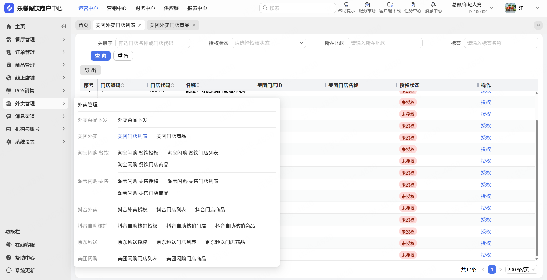The image size is (547, 280).
Task: Open the 服务市场 icon
Action: (367, 5)
